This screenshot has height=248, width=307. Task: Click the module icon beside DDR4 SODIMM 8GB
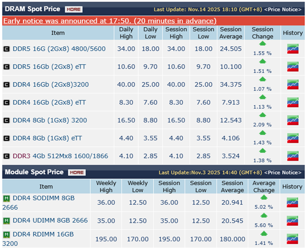point(7,199)
